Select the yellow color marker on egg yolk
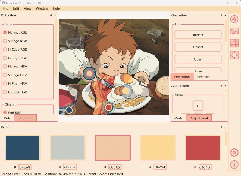 126,91
